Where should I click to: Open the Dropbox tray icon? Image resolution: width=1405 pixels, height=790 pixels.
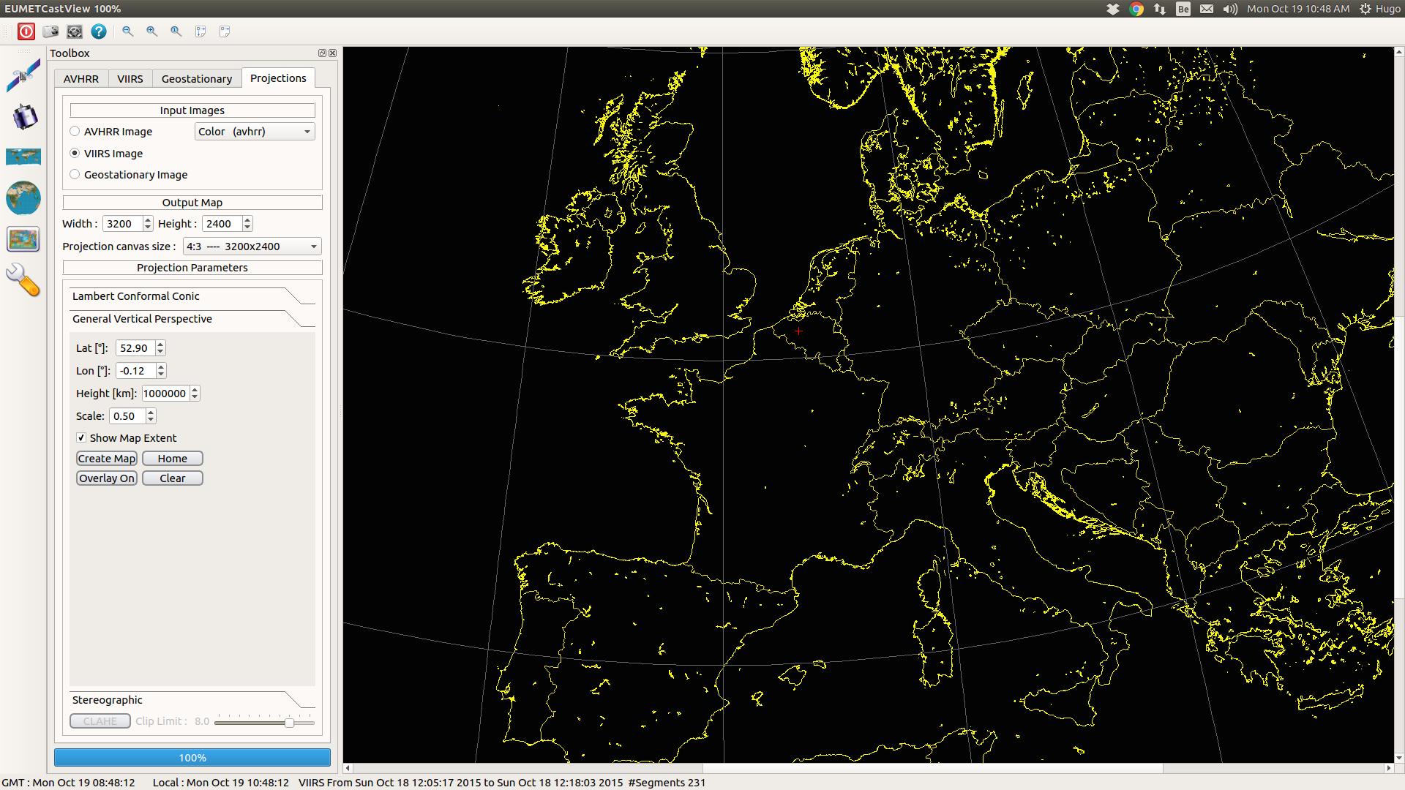coord(1113,9)
